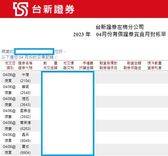Click the 晶采 security name
This screenshot has height=156, width=168.
click(25, 135)
